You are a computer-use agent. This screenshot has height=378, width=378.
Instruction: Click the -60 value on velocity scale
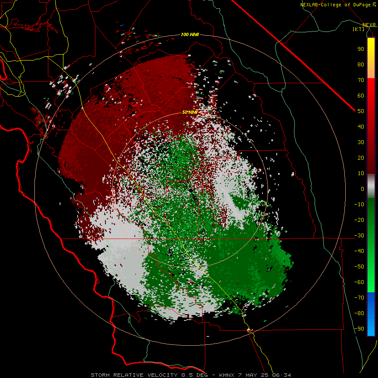(x=359, y=282)
